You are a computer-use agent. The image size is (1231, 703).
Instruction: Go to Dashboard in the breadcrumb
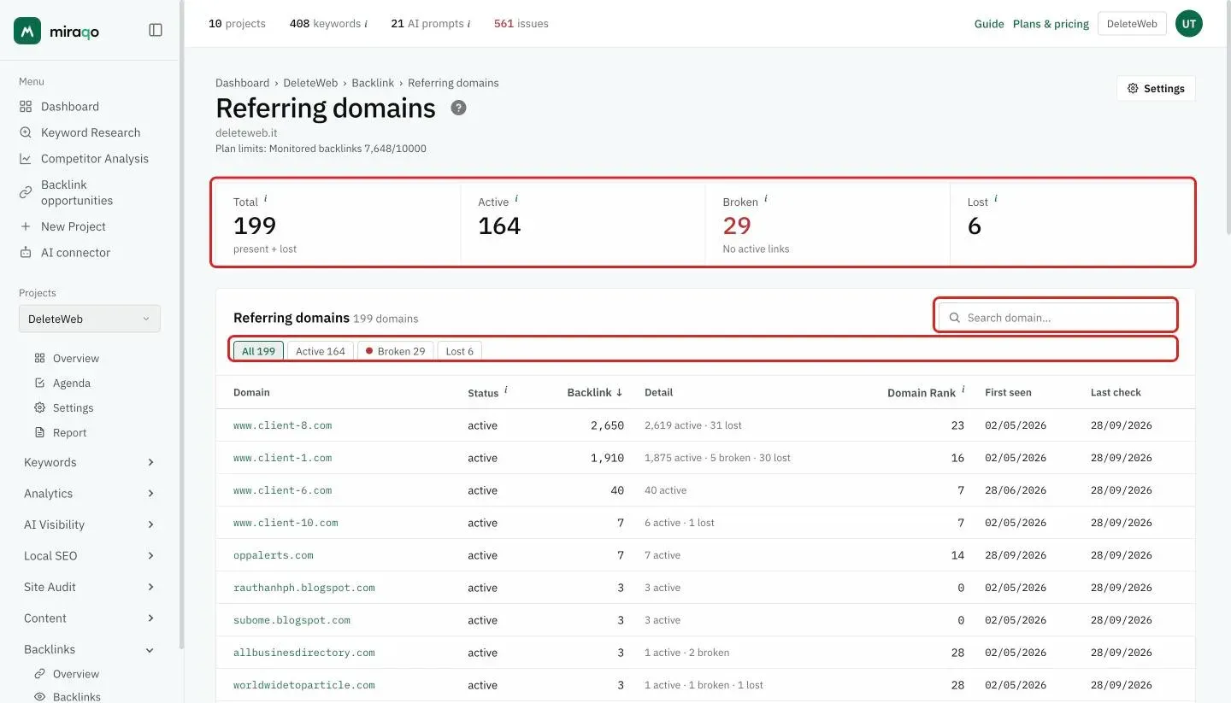coord(242,83)
